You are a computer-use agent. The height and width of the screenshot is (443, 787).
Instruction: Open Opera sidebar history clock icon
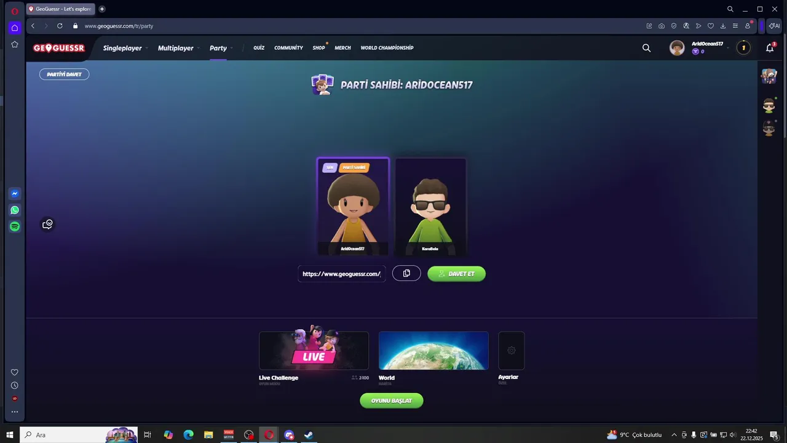[15, 385]
